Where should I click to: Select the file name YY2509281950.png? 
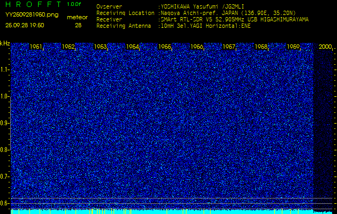coord(32,15)
